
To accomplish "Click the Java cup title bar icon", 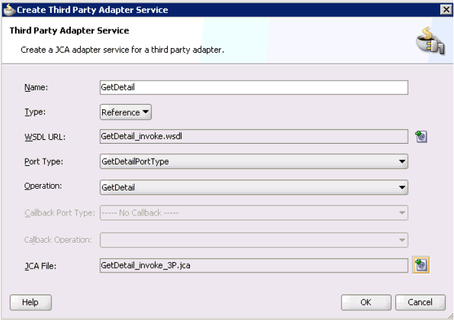I will 9,10.
